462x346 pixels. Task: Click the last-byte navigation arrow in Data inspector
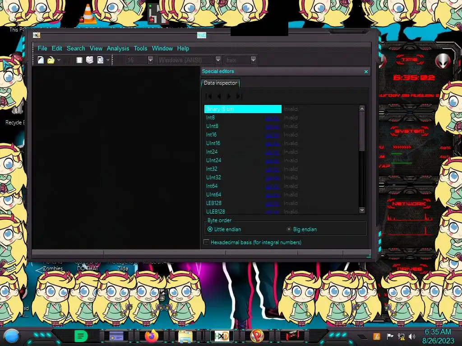click(x=239, y=96)
